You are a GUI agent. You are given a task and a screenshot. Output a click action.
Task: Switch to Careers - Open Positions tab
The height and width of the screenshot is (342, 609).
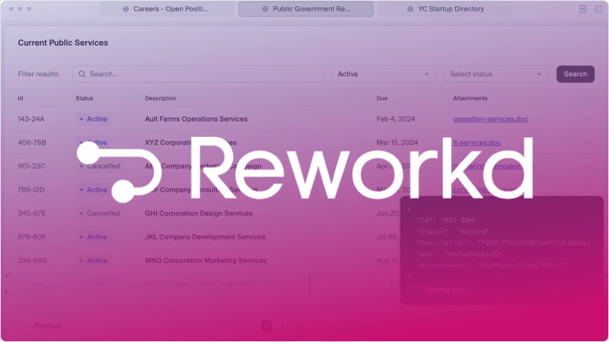tap(166, 9)
